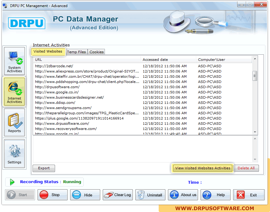270x212 pixels.
Task: Select the theparallelgroup.com images URL row
Action: point(143,113)
